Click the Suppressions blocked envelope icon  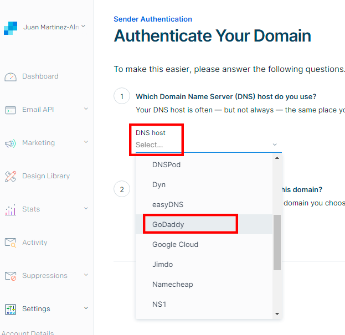11,276
